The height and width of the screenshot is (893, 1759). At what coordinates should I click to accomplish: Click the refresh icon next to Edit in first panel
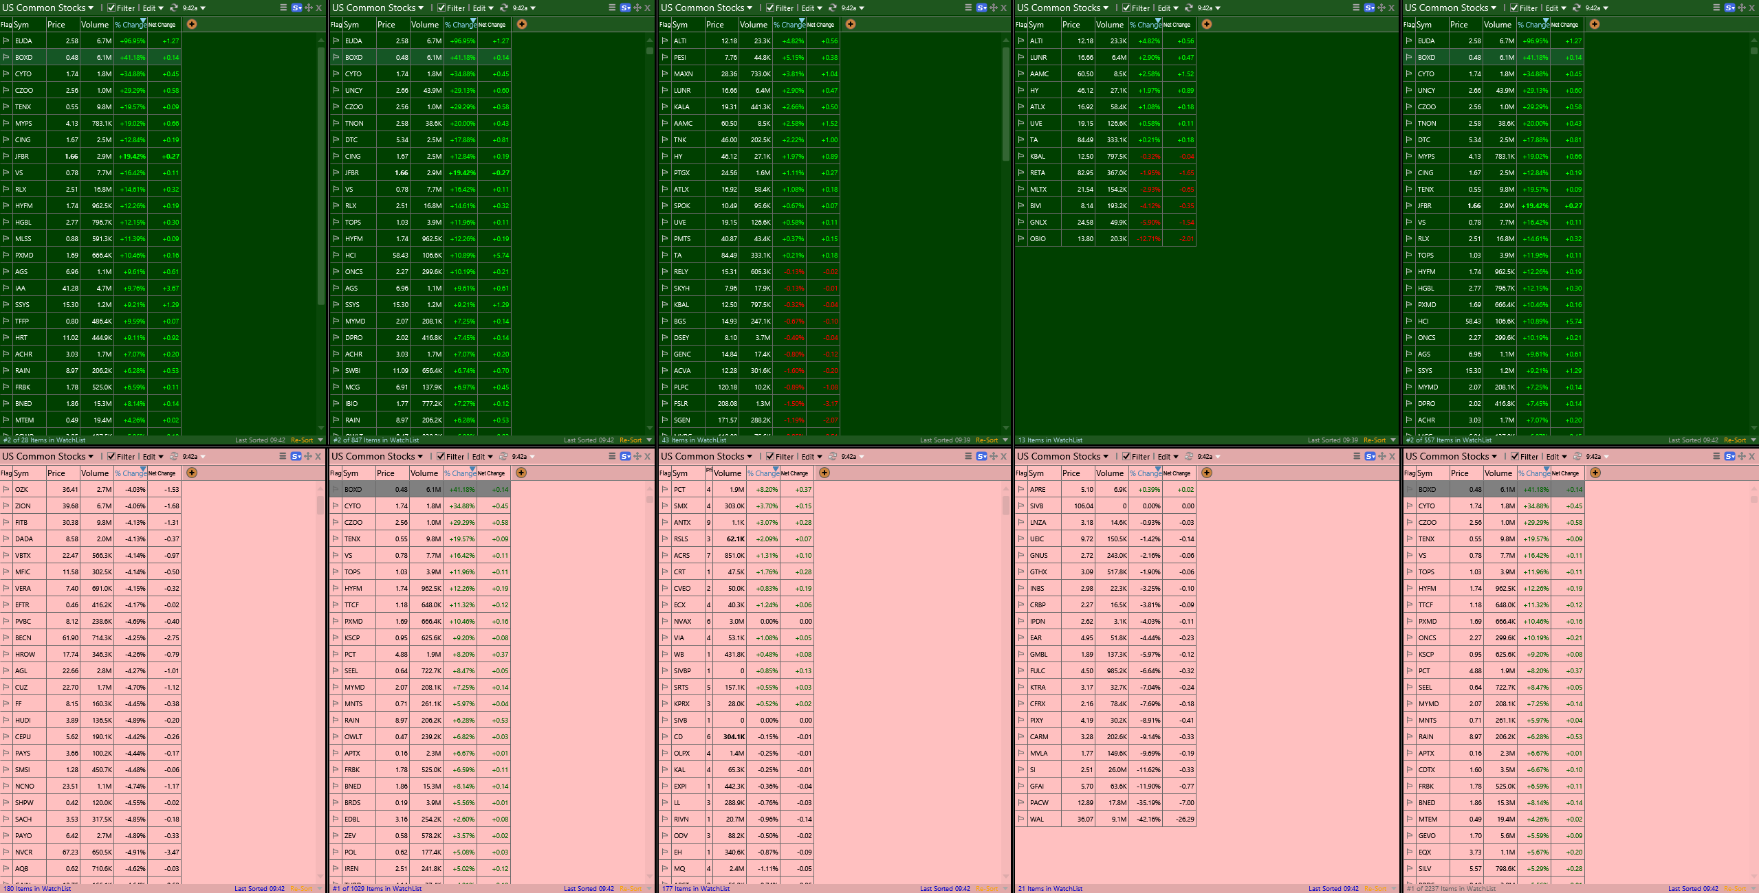coord(173,8)
